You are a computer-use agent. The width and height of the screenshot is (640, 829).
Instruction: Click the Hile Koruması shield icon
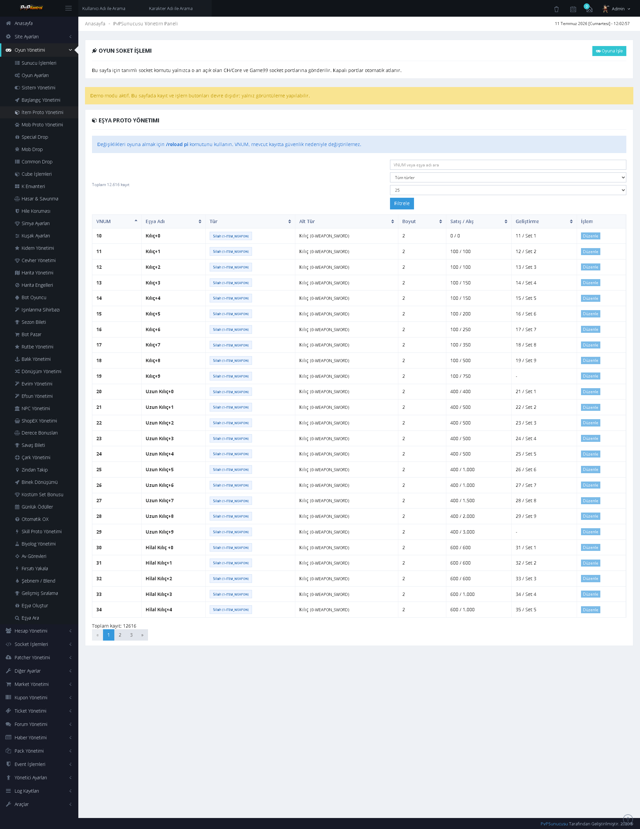pyautogui.click(x=17, y=211)
